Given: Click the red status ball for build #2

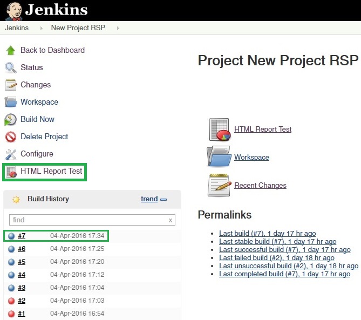Looking at the screenshot, I should point(11,301).
